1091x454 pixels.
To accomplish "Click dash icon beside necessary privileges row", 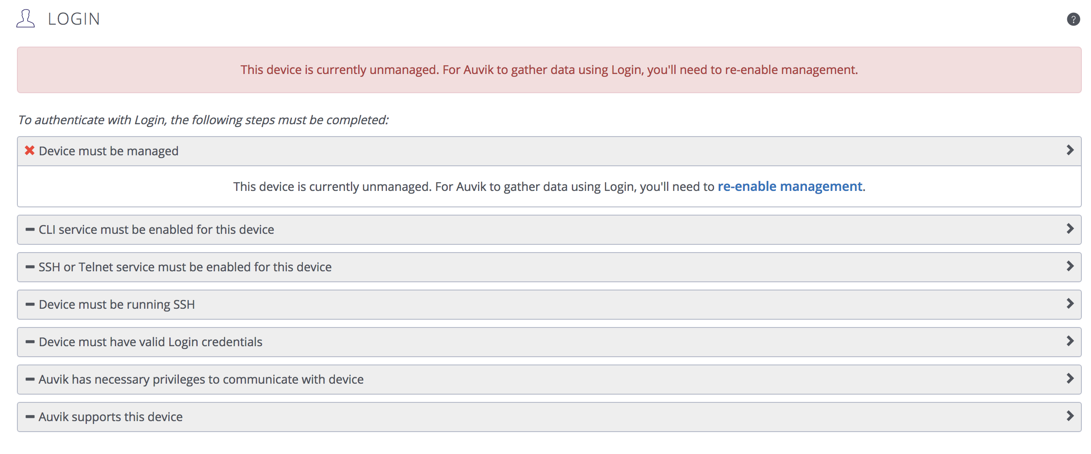I will [30, 379].
